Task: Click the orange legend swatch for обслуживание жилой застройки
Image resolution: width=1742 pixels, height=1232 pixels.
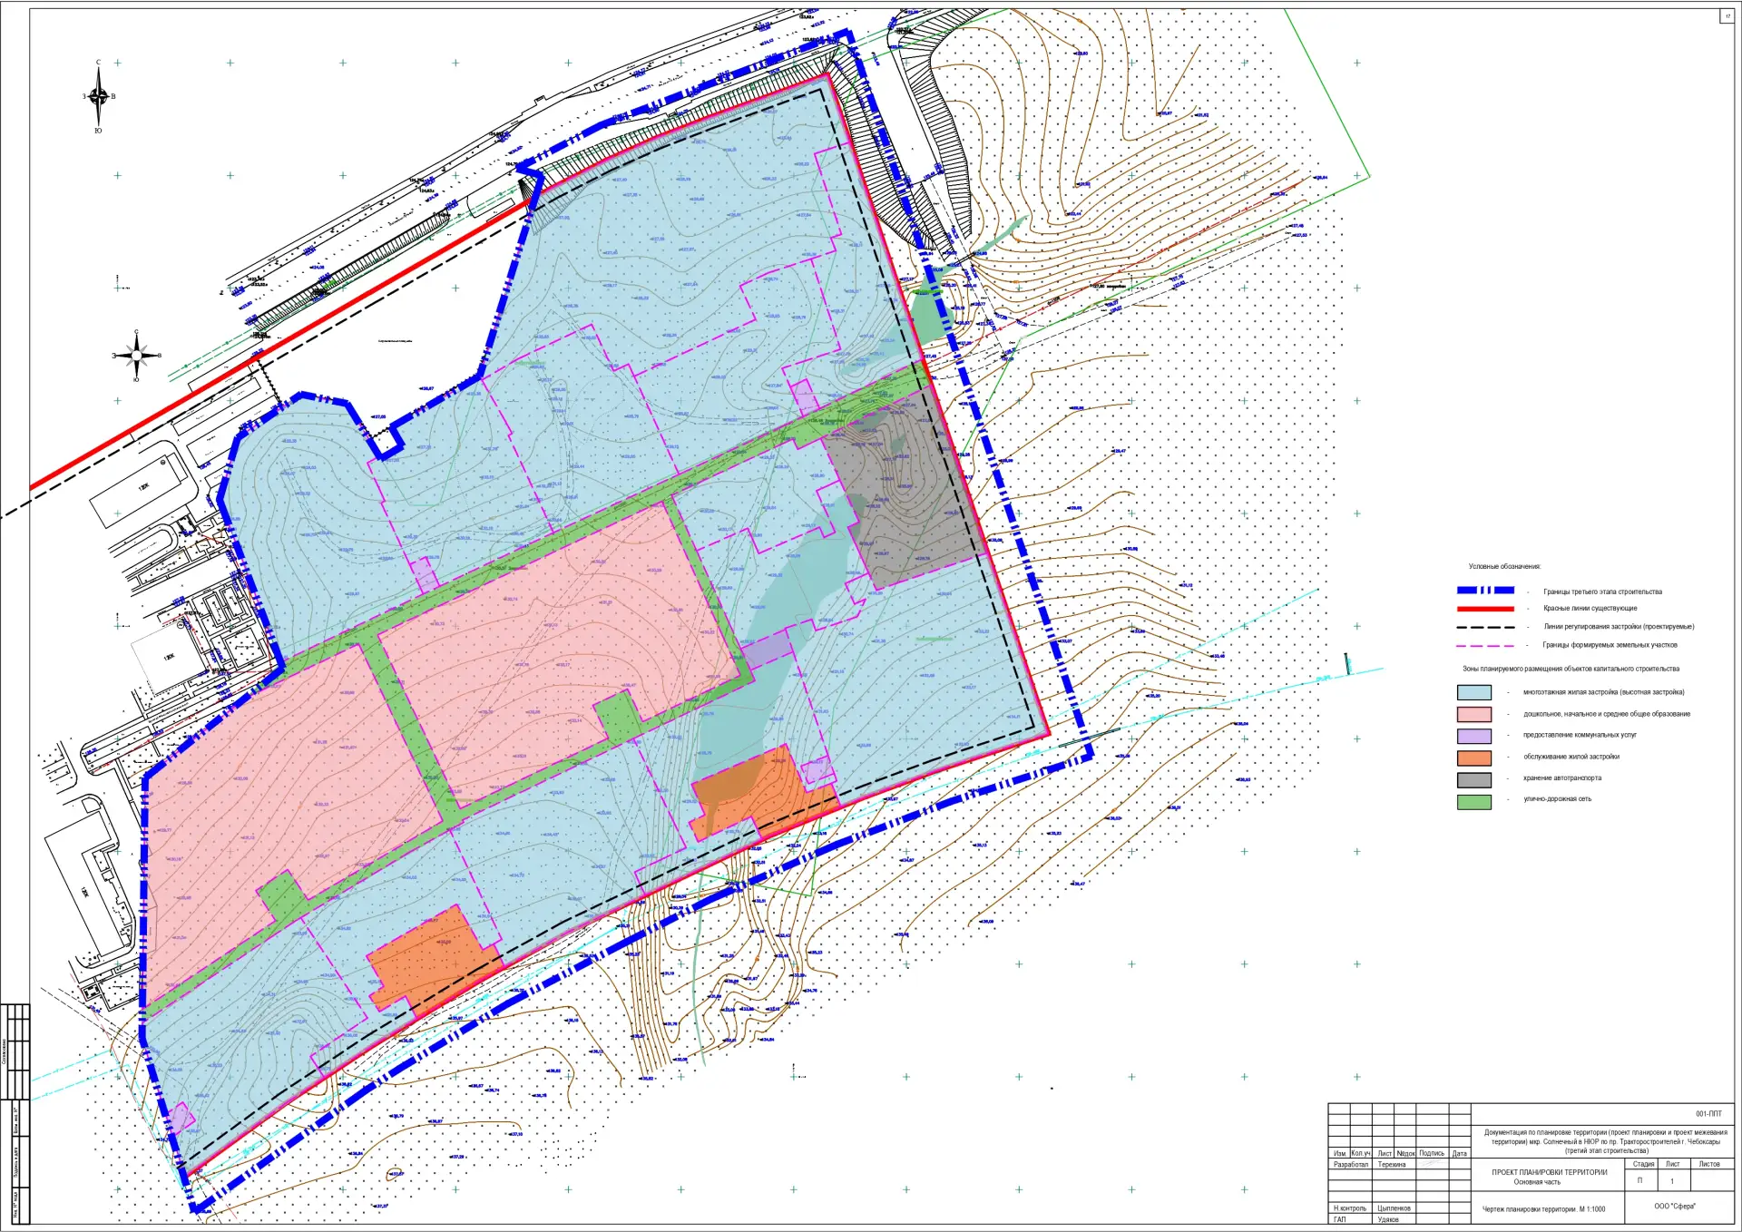Action: 1474,758
